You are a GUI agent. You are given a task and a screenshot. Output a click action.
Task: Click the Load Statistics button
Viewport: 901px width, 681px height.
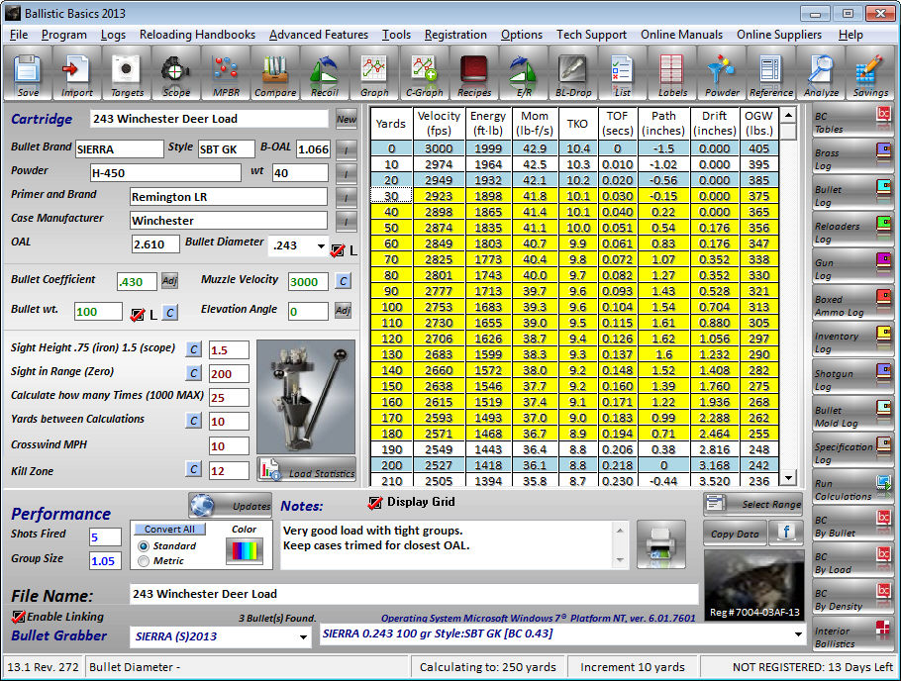pyautogui.click(x=307, y=471)
